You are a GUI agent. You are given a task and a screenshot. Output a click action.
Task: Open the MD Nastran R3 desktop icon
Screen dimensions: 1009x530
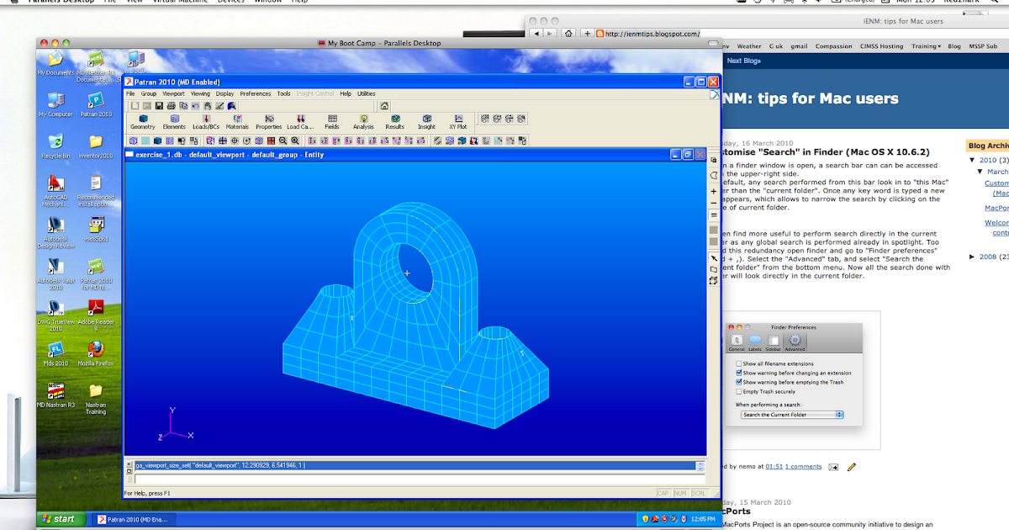click(x=55, y=395)
